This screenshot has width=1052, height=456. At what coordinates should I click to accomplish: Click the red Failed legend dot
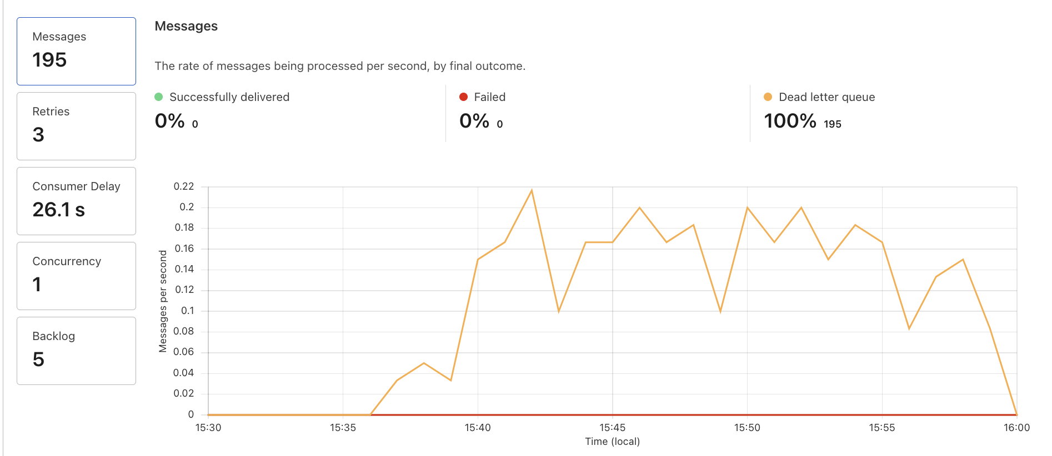pos(464,97)
